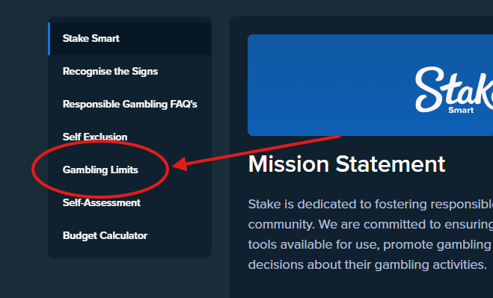Click the line starting Stake is dedicated

coord(370,205)
